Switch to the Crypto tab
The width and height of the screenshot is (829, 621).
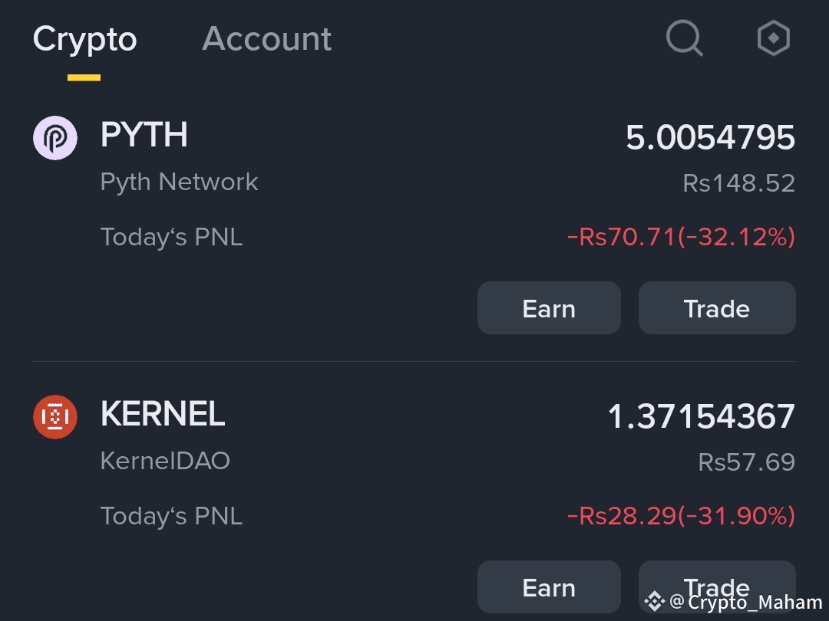pos(84,38)
